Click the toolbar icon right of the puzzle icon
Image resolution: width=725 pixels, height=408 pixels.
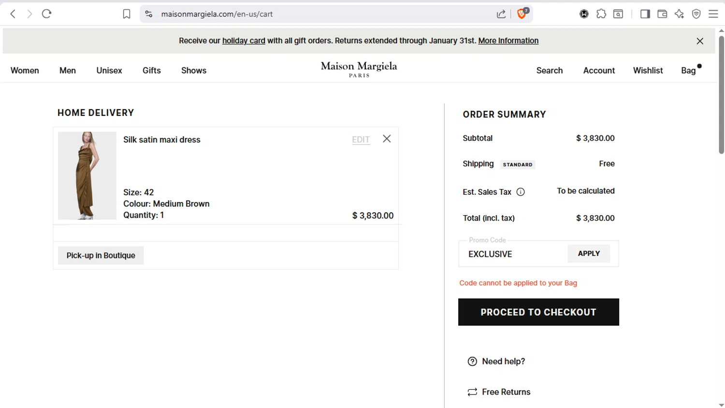click(618, 14)
